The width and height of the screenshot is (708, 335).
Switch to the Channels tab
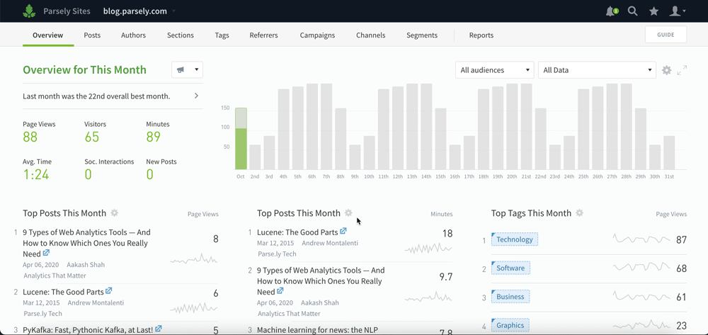click(371, 35)
